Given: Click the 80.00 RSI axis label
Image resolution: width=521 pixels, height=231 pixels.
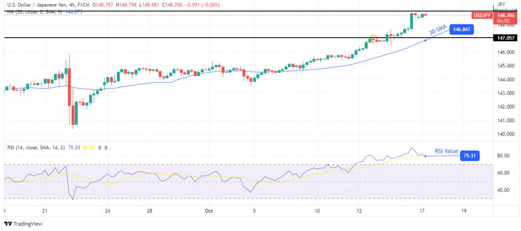Looking at the screenshot, I should click(503, 156).
